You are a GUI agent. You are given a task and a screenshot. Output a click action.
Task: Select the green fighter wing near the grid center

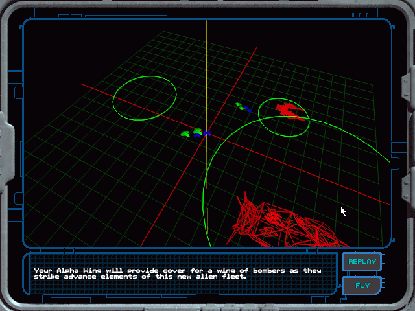191,133
